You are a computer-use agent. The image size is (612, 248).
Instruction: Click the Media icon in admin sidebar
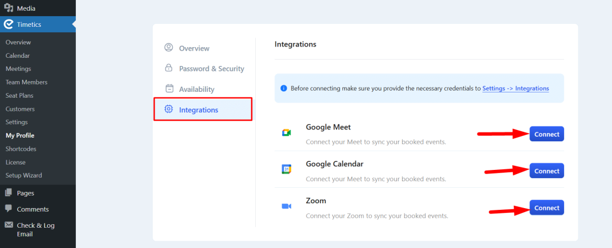pos(8,8)
